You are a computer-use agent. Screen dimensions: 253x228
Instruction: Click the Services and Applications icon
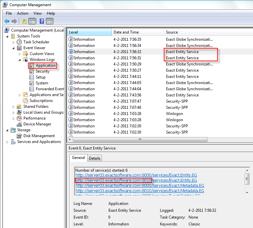(13, 142)
